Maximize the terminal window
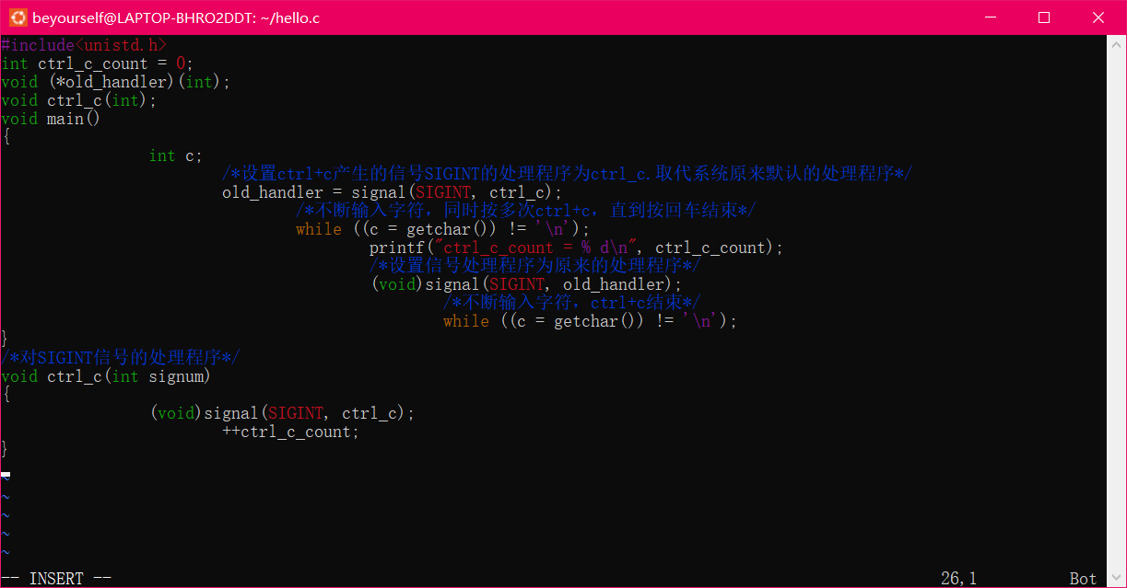 tap(1044, 17)
